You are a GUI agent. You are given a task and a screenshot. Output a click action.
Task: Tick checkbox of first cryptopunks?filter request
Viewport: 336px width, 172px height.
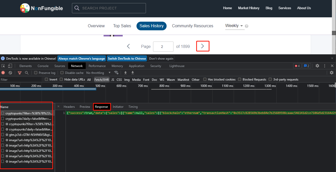[3, 113]
